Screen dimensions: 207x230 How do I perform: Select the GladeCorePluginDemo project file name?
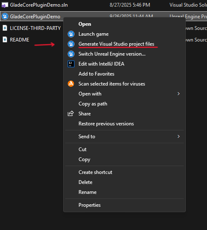[35, 17]
